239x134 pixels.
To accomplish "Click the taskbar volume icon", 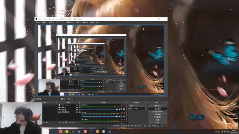I will pos(222,132).
